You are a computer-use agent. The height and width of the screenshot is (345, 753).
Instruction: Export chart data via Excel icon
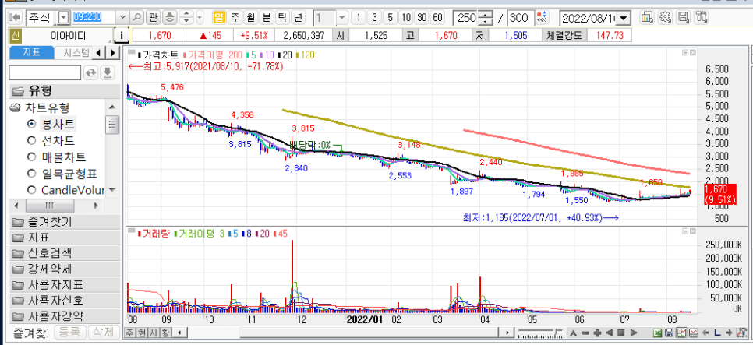pyautogui.click(x=657, y=333)
